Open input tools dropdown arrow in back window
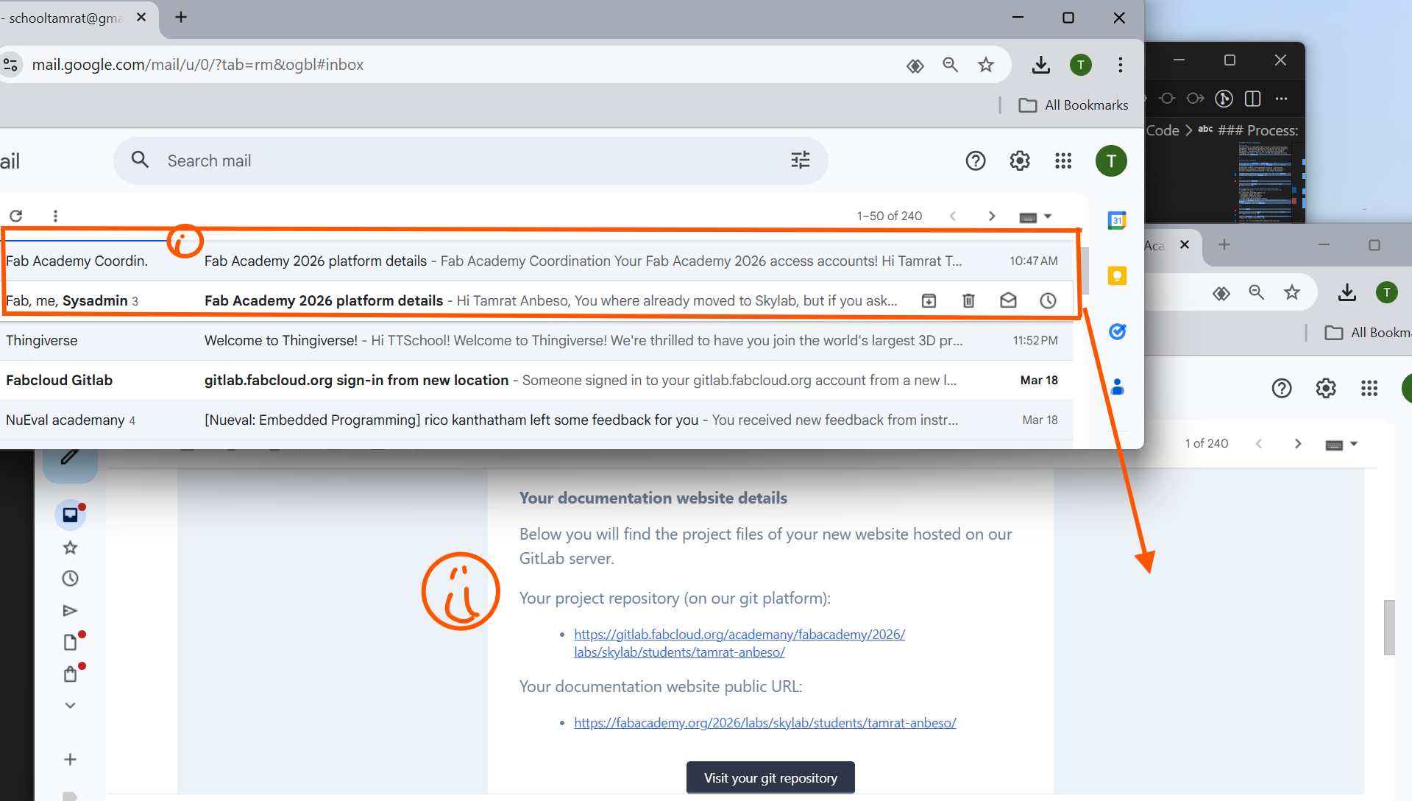Screen dimensions: 1412x801 1354,444
